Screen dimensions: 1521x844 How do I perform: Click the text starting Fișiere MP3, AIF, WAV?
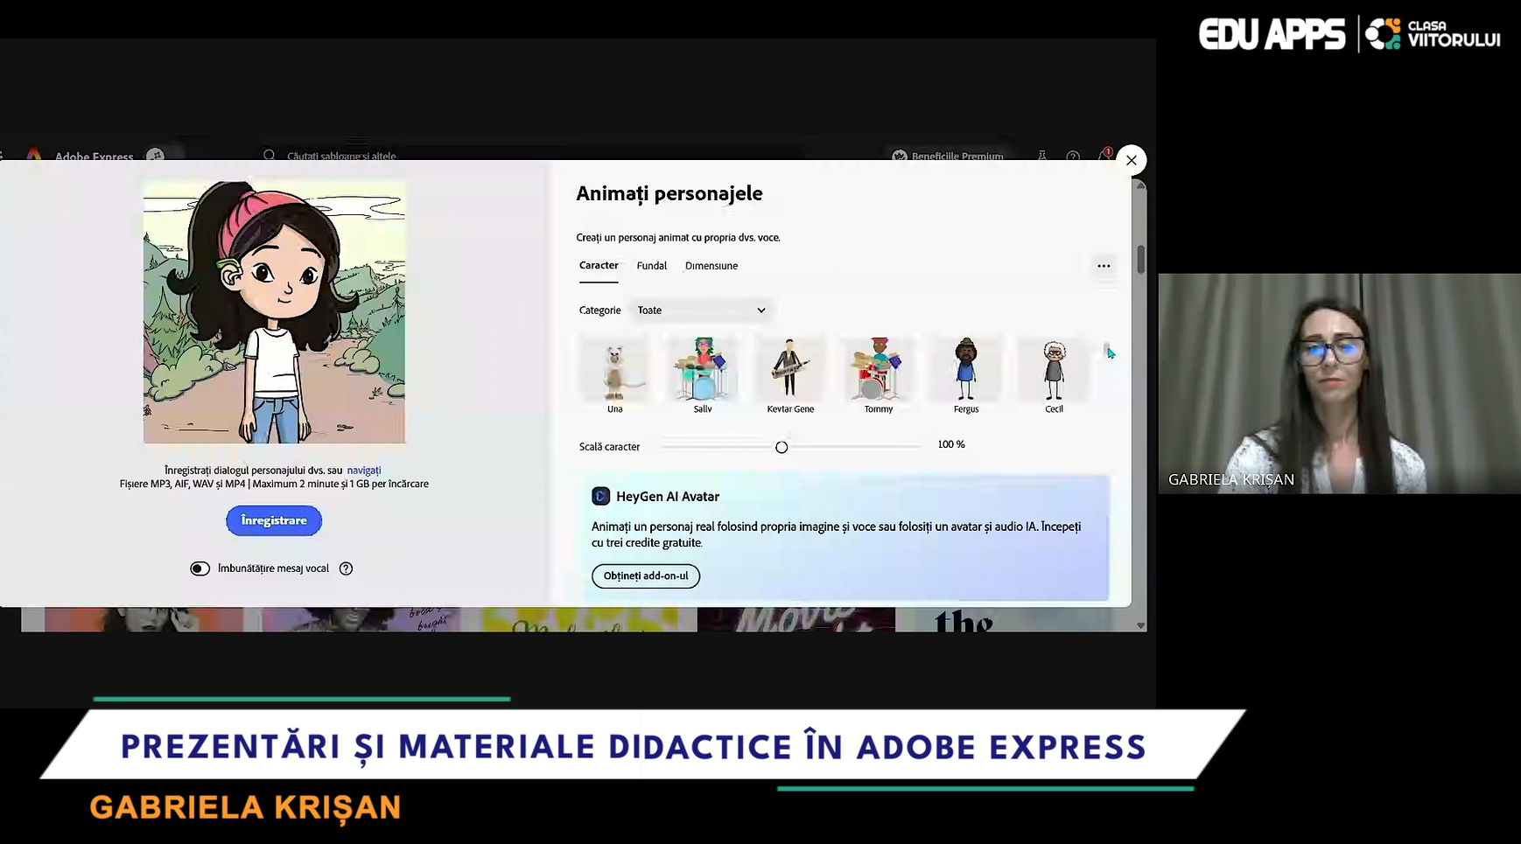[274, 484]
